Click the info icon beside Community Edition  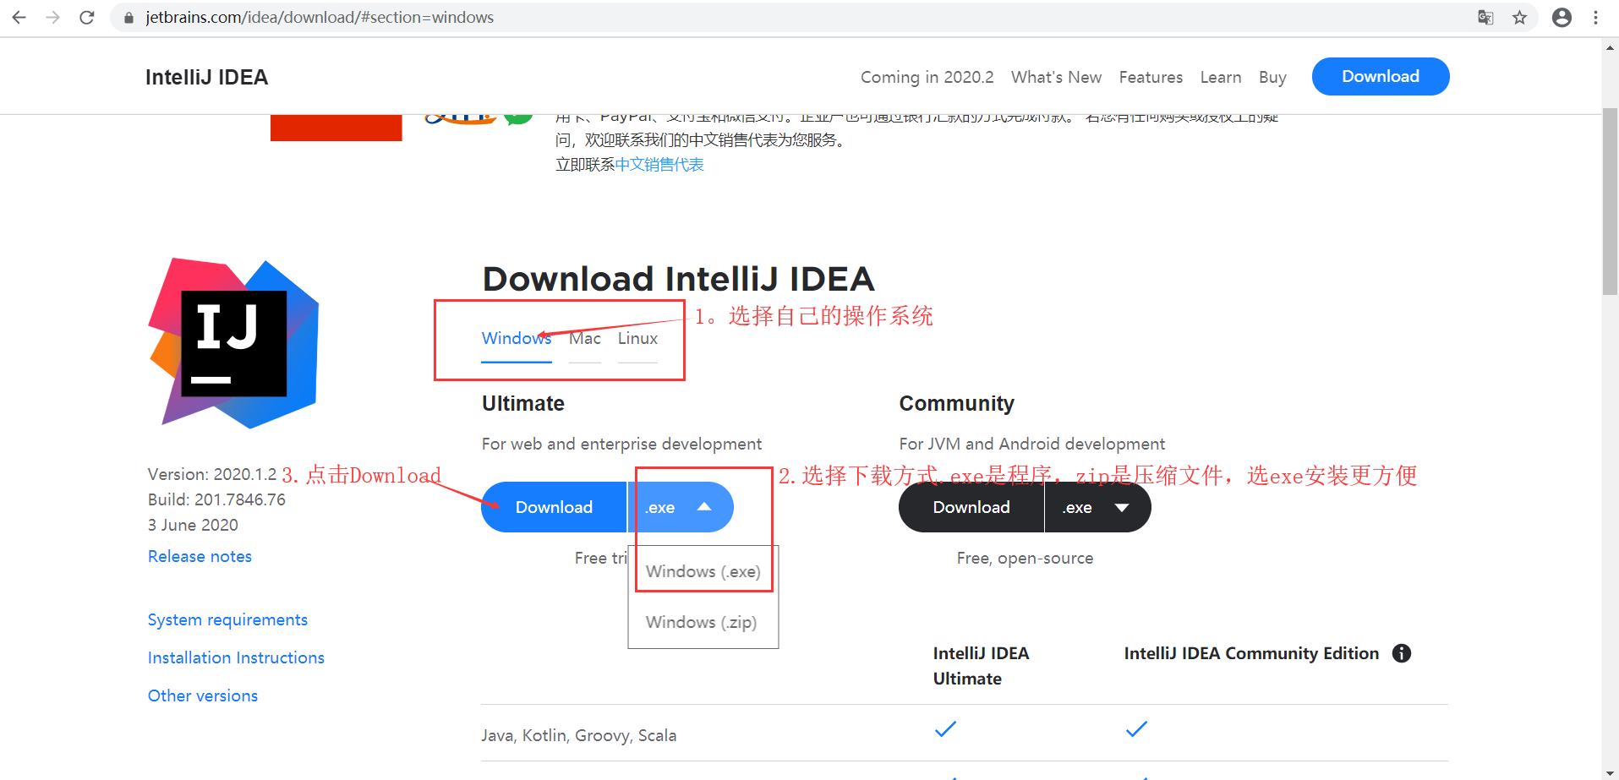click(x=1402, y=653)
